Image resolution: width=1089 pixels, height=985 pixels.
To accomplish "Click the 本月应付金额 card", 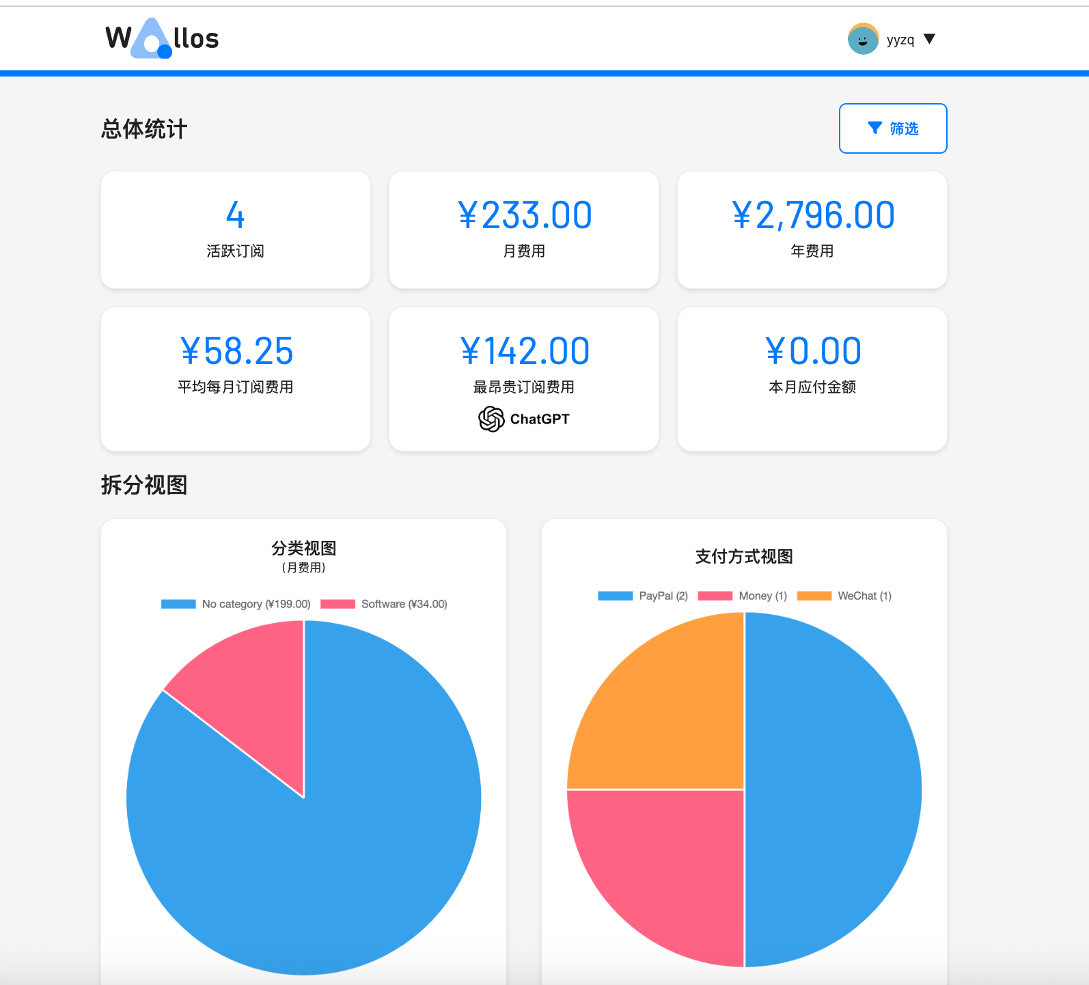I will click(x=812, y=378).
